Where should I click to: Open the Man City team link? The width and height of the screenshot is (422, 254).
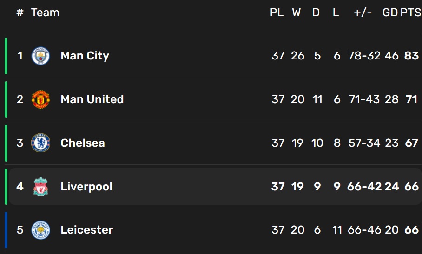point(85,56)
